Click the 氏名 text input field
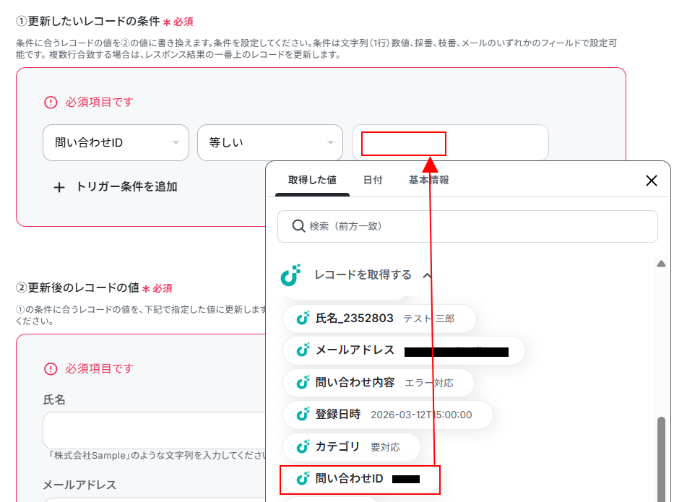 click(154, 430)
